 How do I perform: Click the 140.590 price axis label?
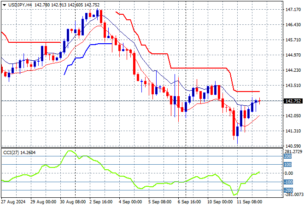pos(293,146)
